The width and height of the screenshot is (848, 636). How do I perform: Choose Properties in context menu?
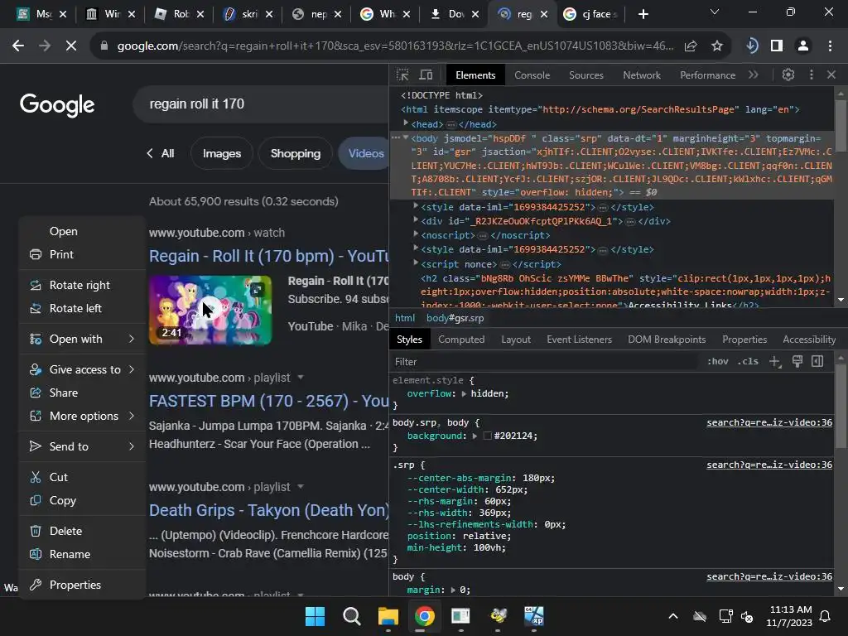75,585
